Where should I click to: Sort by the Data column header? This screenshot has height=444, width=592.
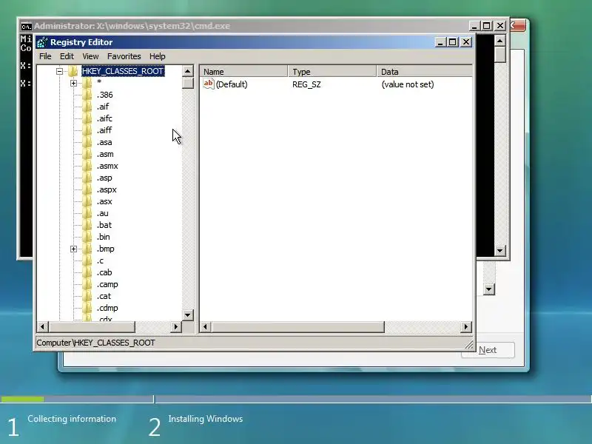424,71
